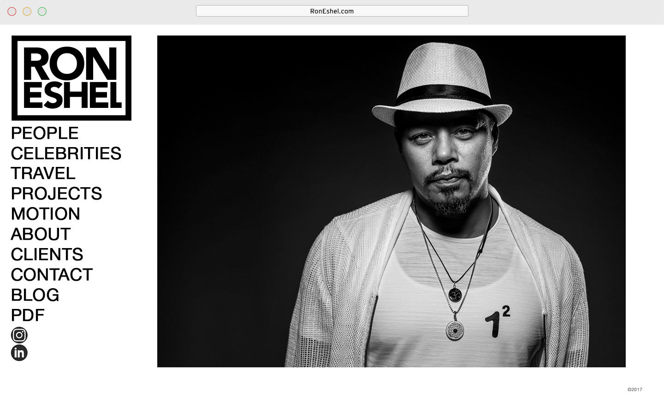This screenshot has height=415, width=664.
Task: Click the red close window button
Action: pyautogui.click(x=12, y=11)
